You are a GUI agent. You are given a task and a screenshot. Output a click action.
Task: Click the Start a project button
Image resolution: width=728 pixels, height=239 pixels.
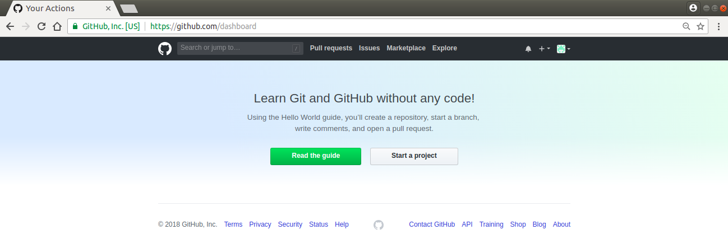point(414,156)
